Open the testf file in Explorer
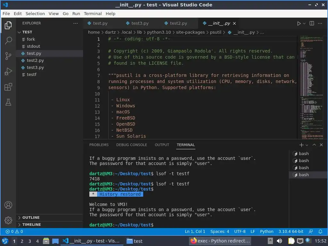 click(50, 74)
